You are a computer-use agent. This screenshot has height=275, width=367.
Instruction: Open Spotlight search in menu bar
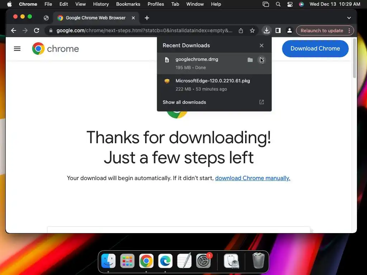tap(278, 4)
